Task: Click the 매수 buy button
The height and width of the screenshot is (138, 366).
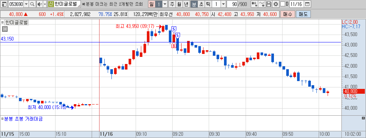Action: (288, 14)
